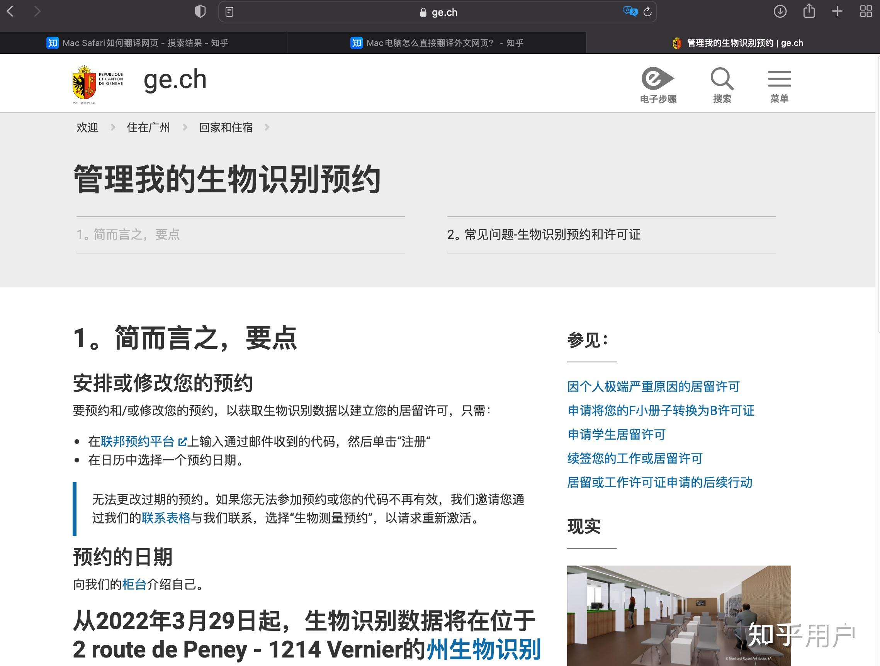Open the translate page icon
880x666 pixels.
tap(630, 12)
